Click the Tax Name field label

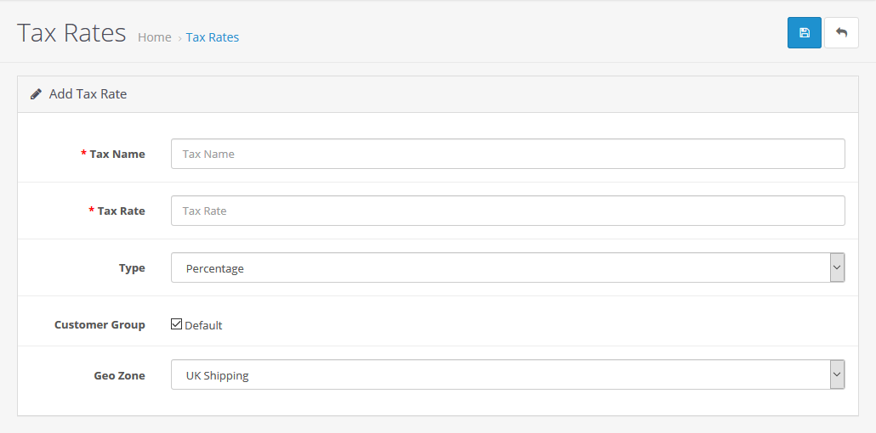point(117,155)
